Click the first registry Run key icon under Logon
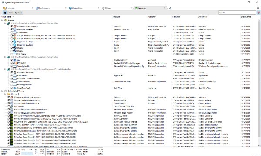The image size is (261, 156). (9, 23)
